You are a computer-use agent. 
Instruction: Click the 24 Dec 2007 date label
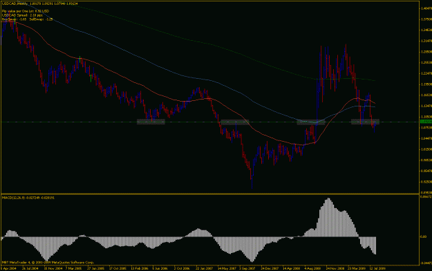point(270,268)
